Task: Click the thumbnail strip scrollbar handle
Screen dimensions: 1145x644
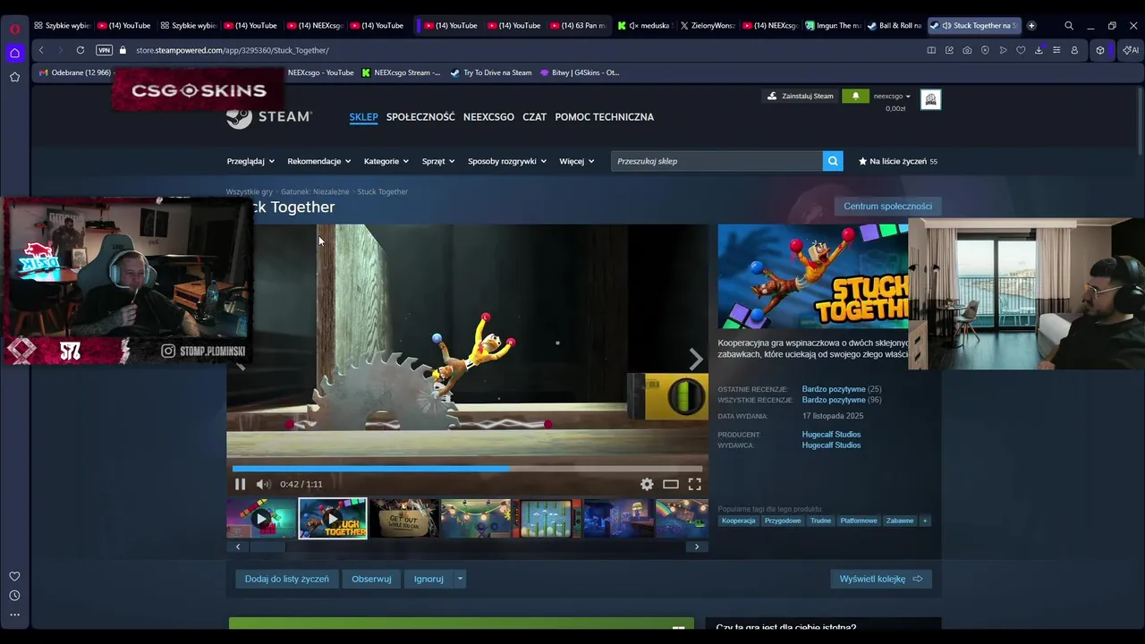Action: coord(267,547)
